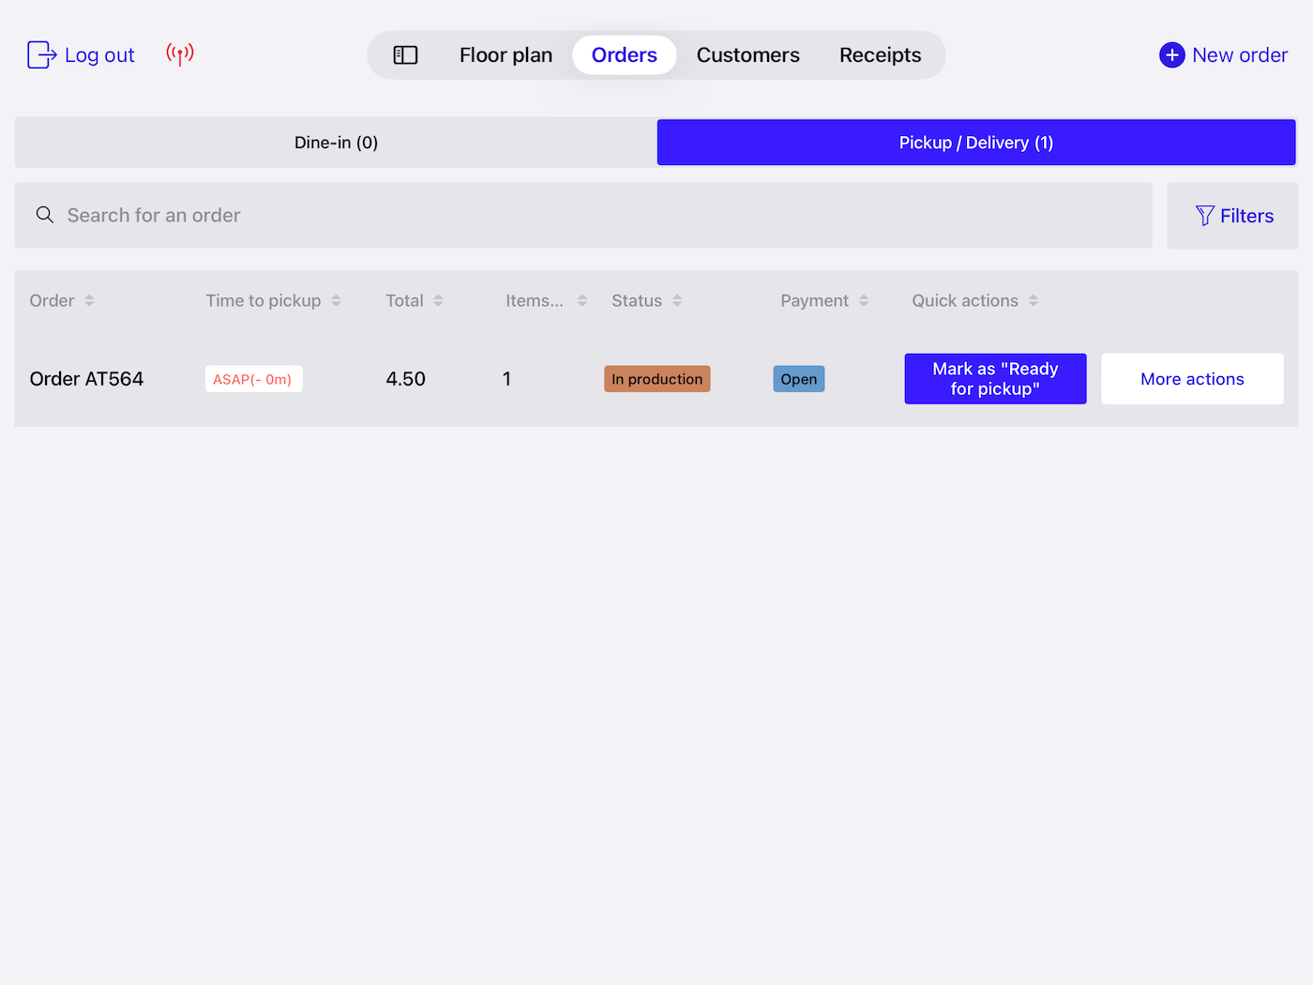This screenshot has height=985, width=1313.
Task: Click the Filters funnel icon
Action: click(1205, 216)
